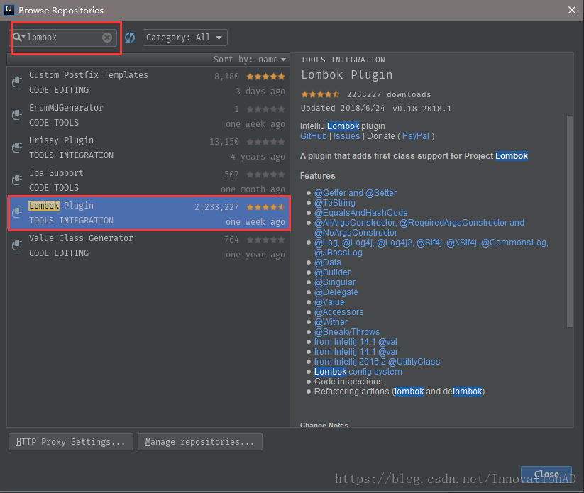Clear the lombok search text
Viewport: 584px width, 493px height.
[107, 37]
